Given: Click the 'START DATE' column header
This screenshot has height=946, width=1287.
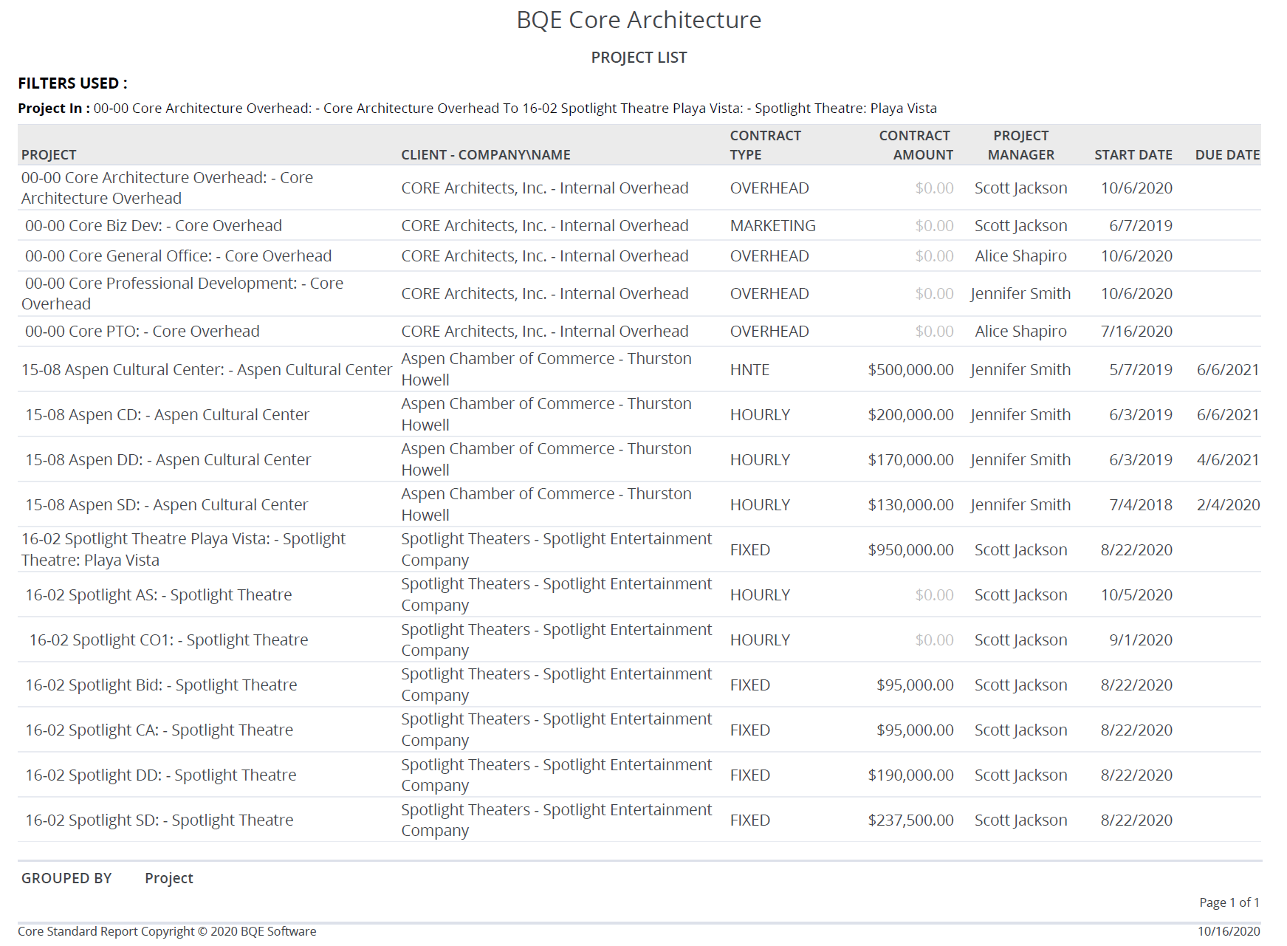Looking at the screenshot, I should [1133, 155].
